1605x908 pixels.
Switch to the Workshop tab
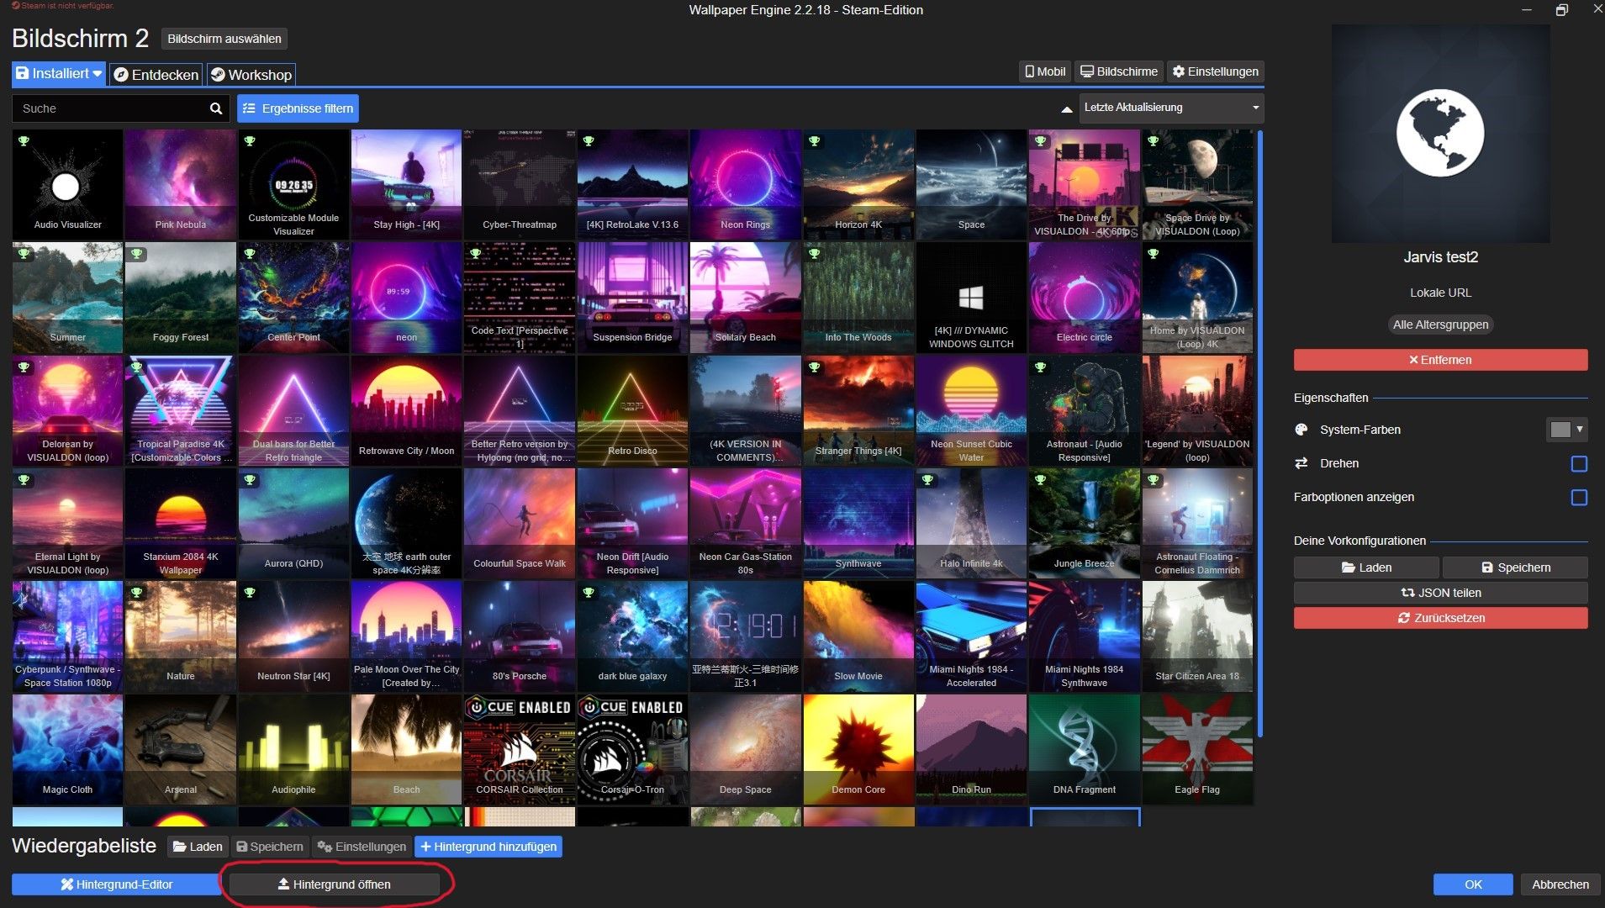pyautogui.click(x=251, y=75)
